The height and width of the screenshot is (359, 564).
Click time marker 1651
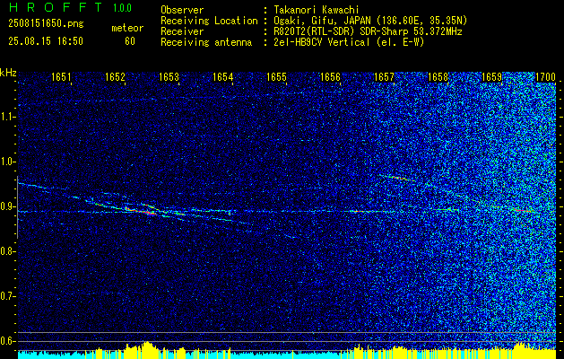(x=61, y=77)
